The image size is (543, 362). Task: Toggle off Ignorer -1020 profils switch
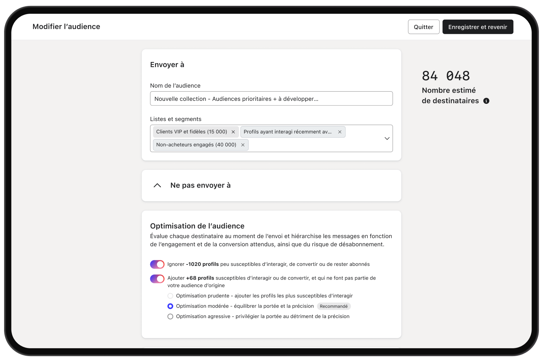point(157,264)
